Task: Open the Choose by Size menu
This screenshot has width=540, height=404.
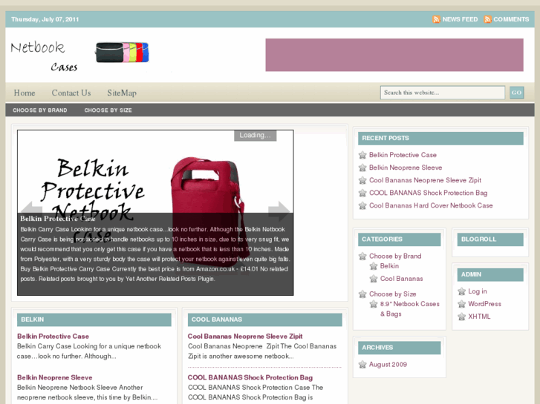Action: click(108, 110)
